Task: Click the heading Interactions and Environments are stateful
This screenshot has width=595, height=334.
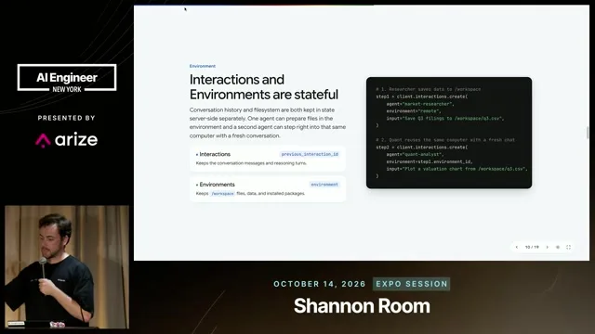Action: (264, 87)
